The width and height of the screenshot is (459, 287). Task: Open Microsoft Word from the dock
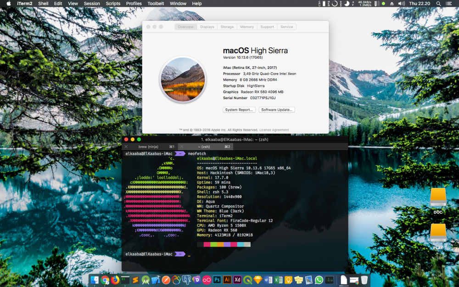[x=268, y=280]
